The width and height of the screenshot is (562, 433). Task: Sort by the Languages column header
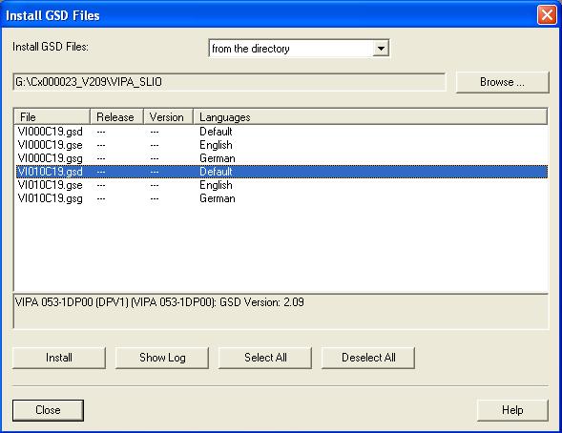point(370,117)
